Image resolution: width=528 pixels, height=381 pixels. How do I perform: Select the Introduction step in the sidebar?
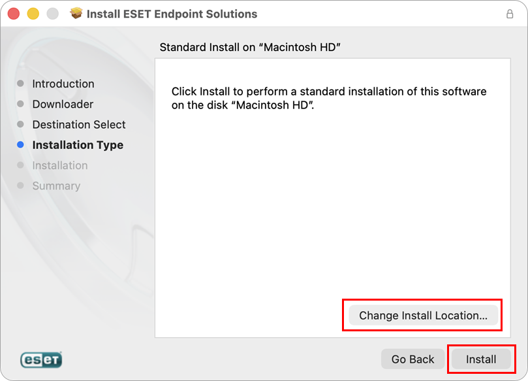63,84
